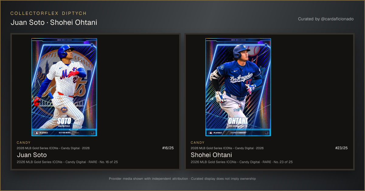Screen dimensions: 365x191
Task: Click the 'COLLECTORFLEX DIPTYCH' heading
Action: coord(49,13)
